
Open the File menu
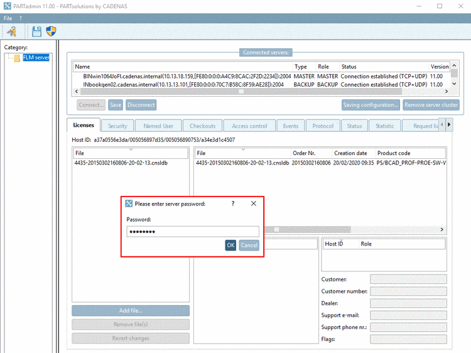coord(8,18)
